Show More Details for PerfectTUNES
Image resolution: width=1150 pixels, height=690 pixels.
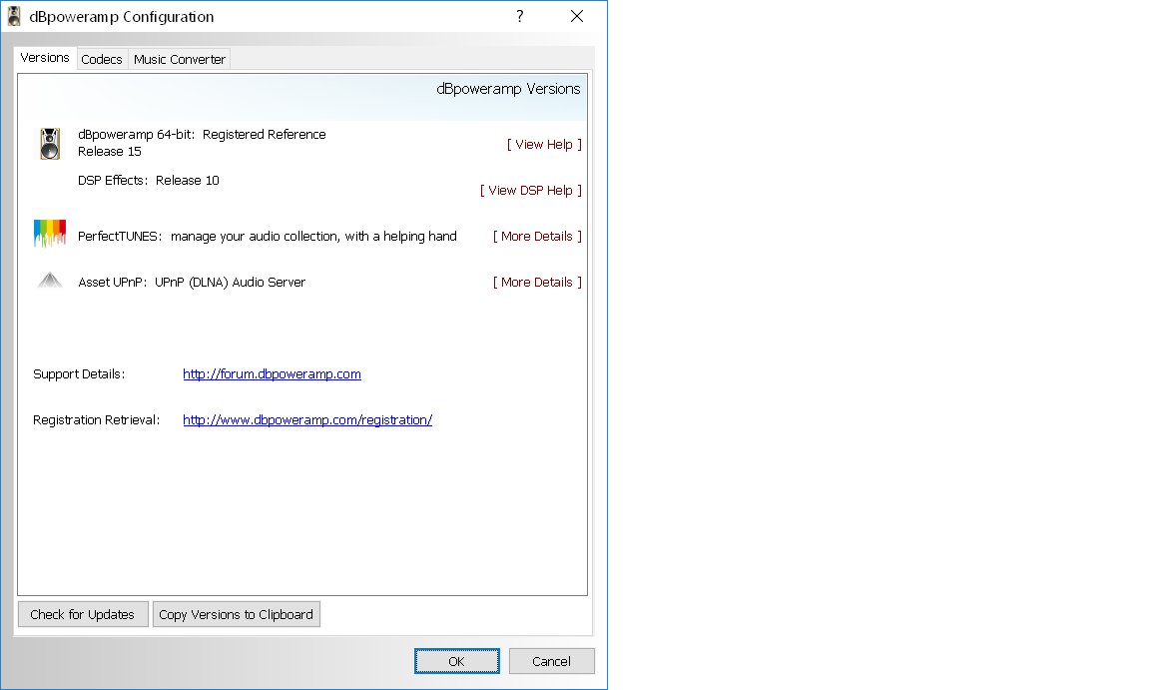tap(537, 236)
